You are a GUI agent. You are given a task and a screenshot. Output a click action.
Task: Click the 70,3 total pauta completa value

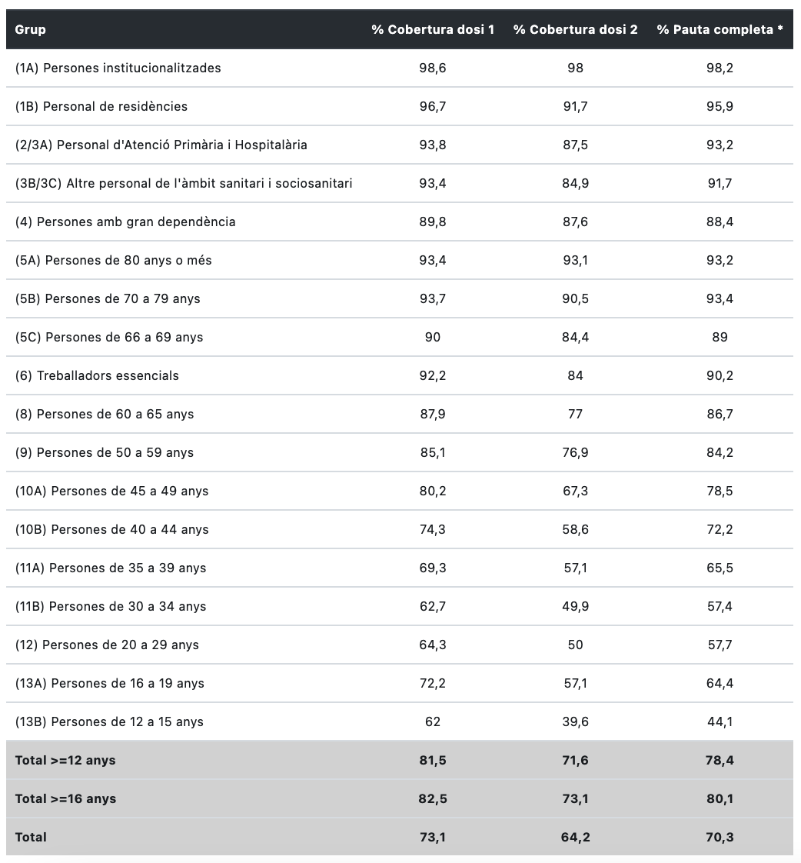click(720, 837)
